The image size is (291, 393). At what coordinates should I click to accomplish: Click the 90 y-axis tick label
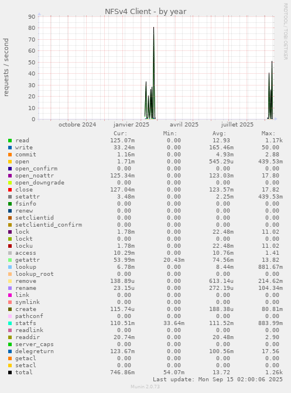32,16
